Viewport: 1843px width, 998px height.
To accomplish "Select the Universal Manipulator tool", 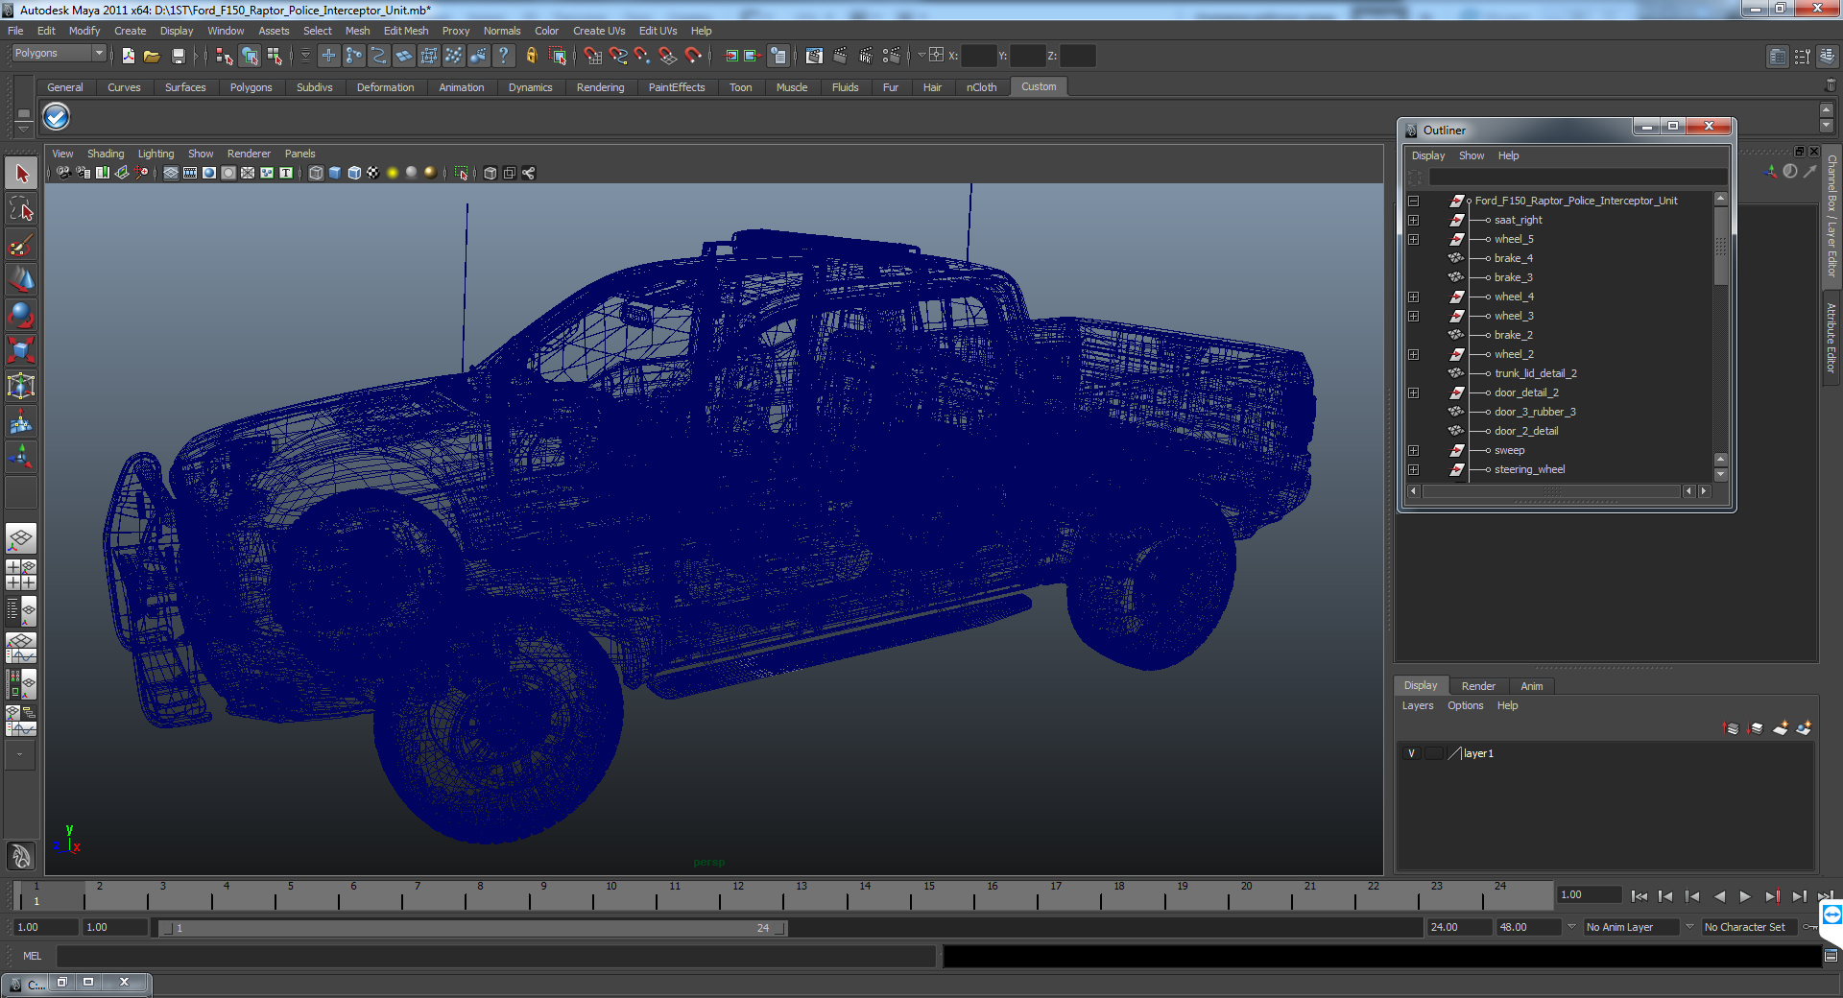I will click(x=21, y=386).
